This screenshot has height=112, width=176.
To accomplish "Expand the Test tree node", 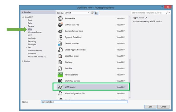I will click(26, 47).
